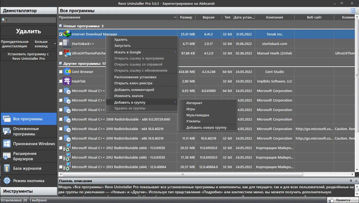Click the Приложения Windows sidebar icon
The height and width of the screenshot is (203, 359).
pos(7,144)
